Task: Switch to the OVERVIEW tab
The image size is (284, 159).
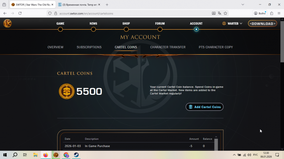Action: [55, 47]
